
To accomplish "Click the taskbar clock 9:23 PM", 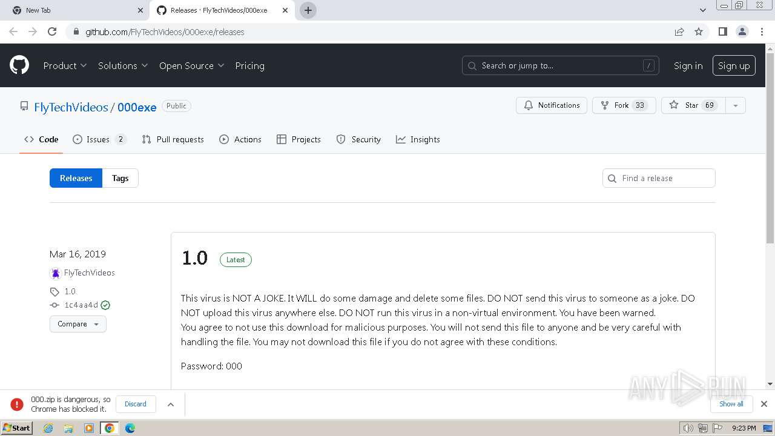I will point(744,428).
